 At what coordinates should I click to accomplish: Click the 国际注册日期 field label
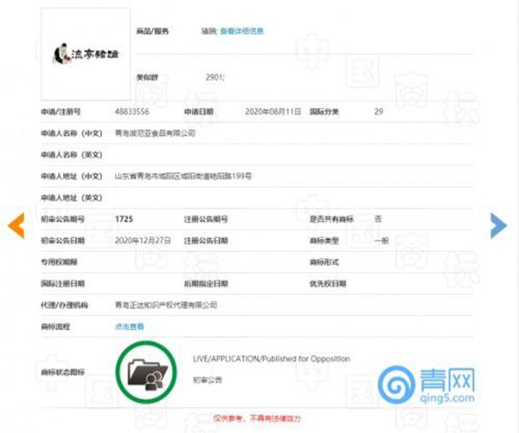[62, 283]
